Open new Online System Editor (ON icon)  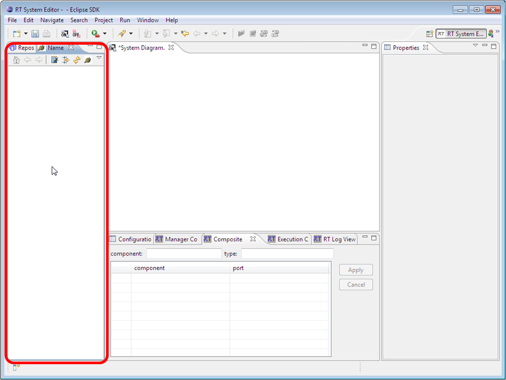(x=65, y=33)
